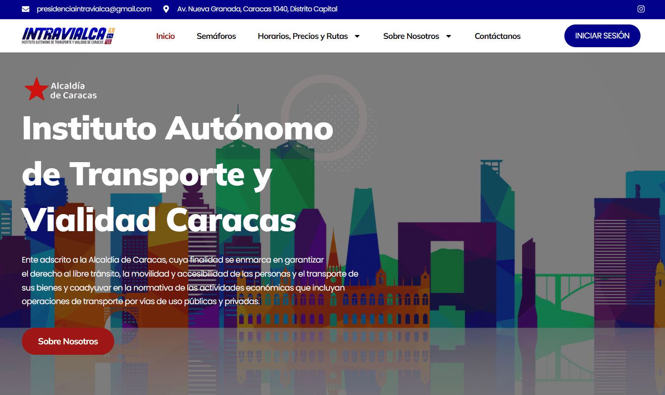The height and width of the screenshot is (395, 665).
Task: Click the Instituto Autónomo de Transporte heading
Action: click(178, 174)
